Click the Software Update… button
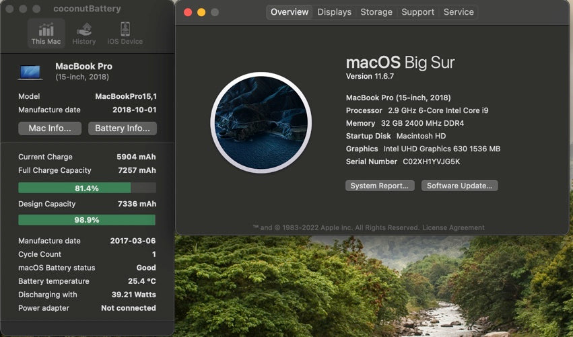 pos(459,186)
